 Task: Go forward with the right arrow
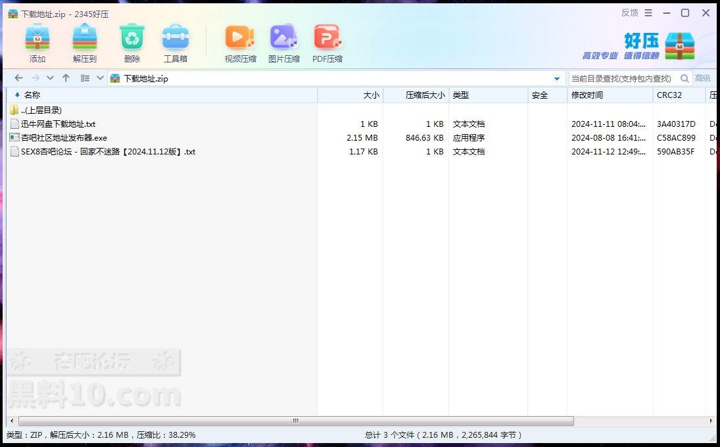point(36,78)
